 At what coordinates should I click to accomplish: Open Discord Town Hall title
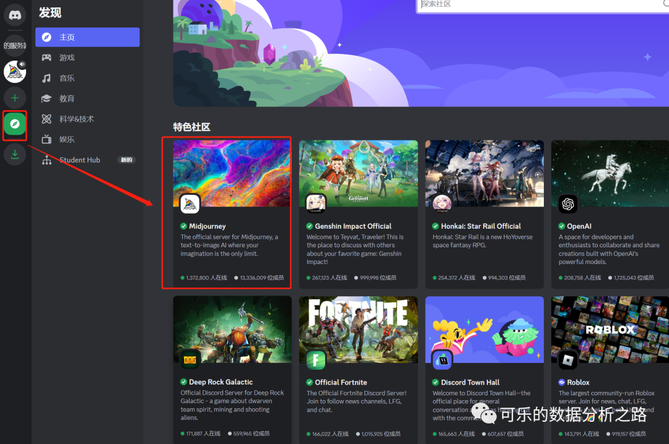(470, 382)
